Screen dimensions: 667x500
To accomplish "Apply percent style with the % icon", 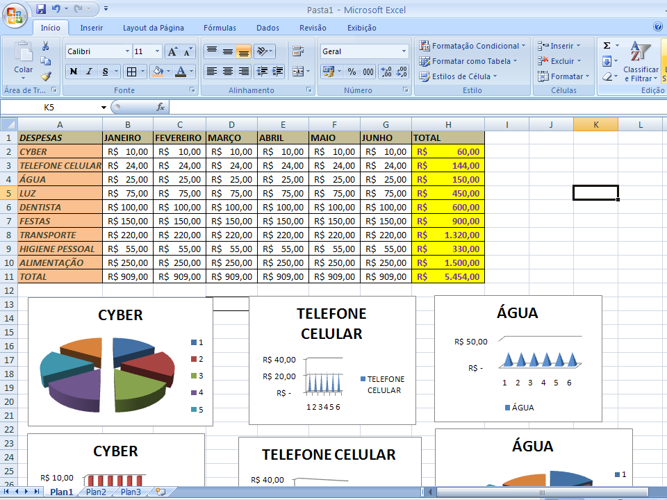I will click(352, 72).
